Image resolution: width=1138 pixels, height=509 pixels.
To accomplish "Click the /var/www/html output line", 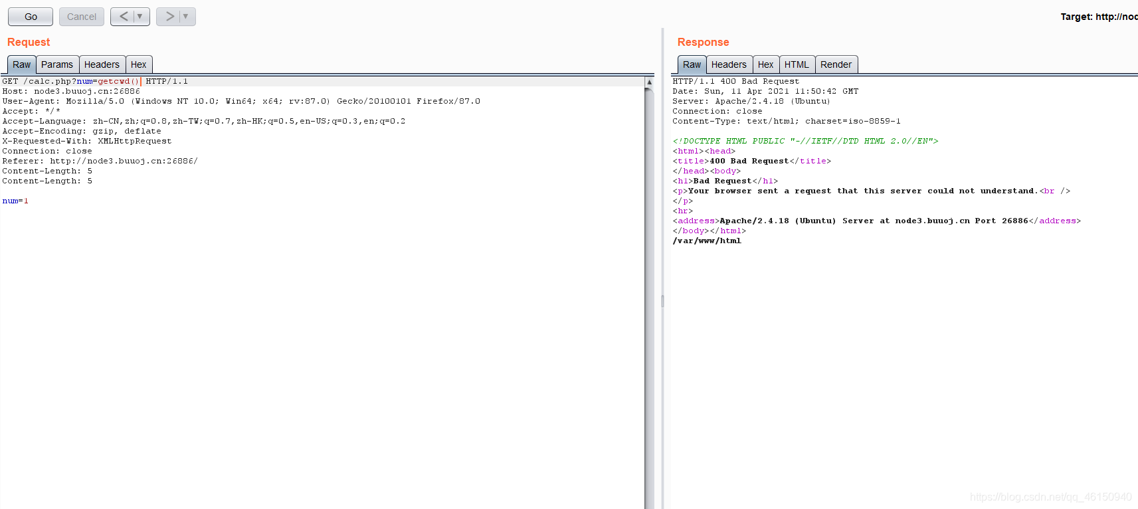I will [707, 241].
